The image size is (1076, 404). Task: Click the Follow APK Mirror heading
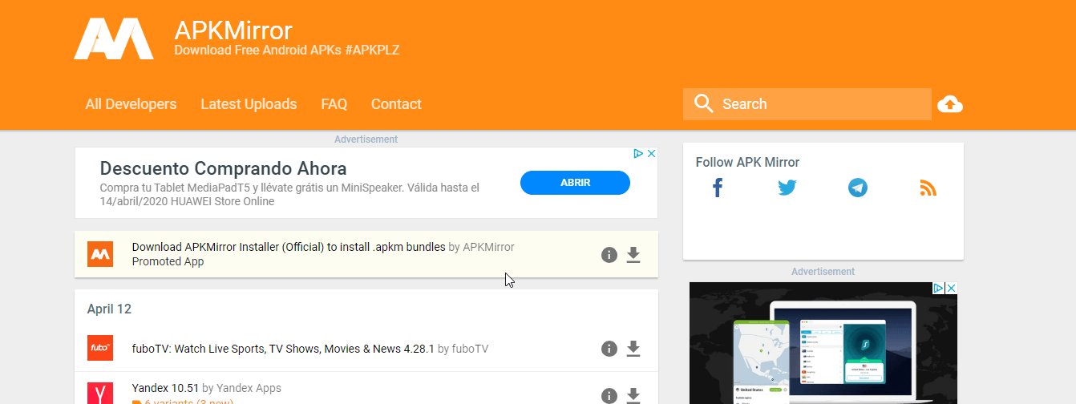(747, 162)
